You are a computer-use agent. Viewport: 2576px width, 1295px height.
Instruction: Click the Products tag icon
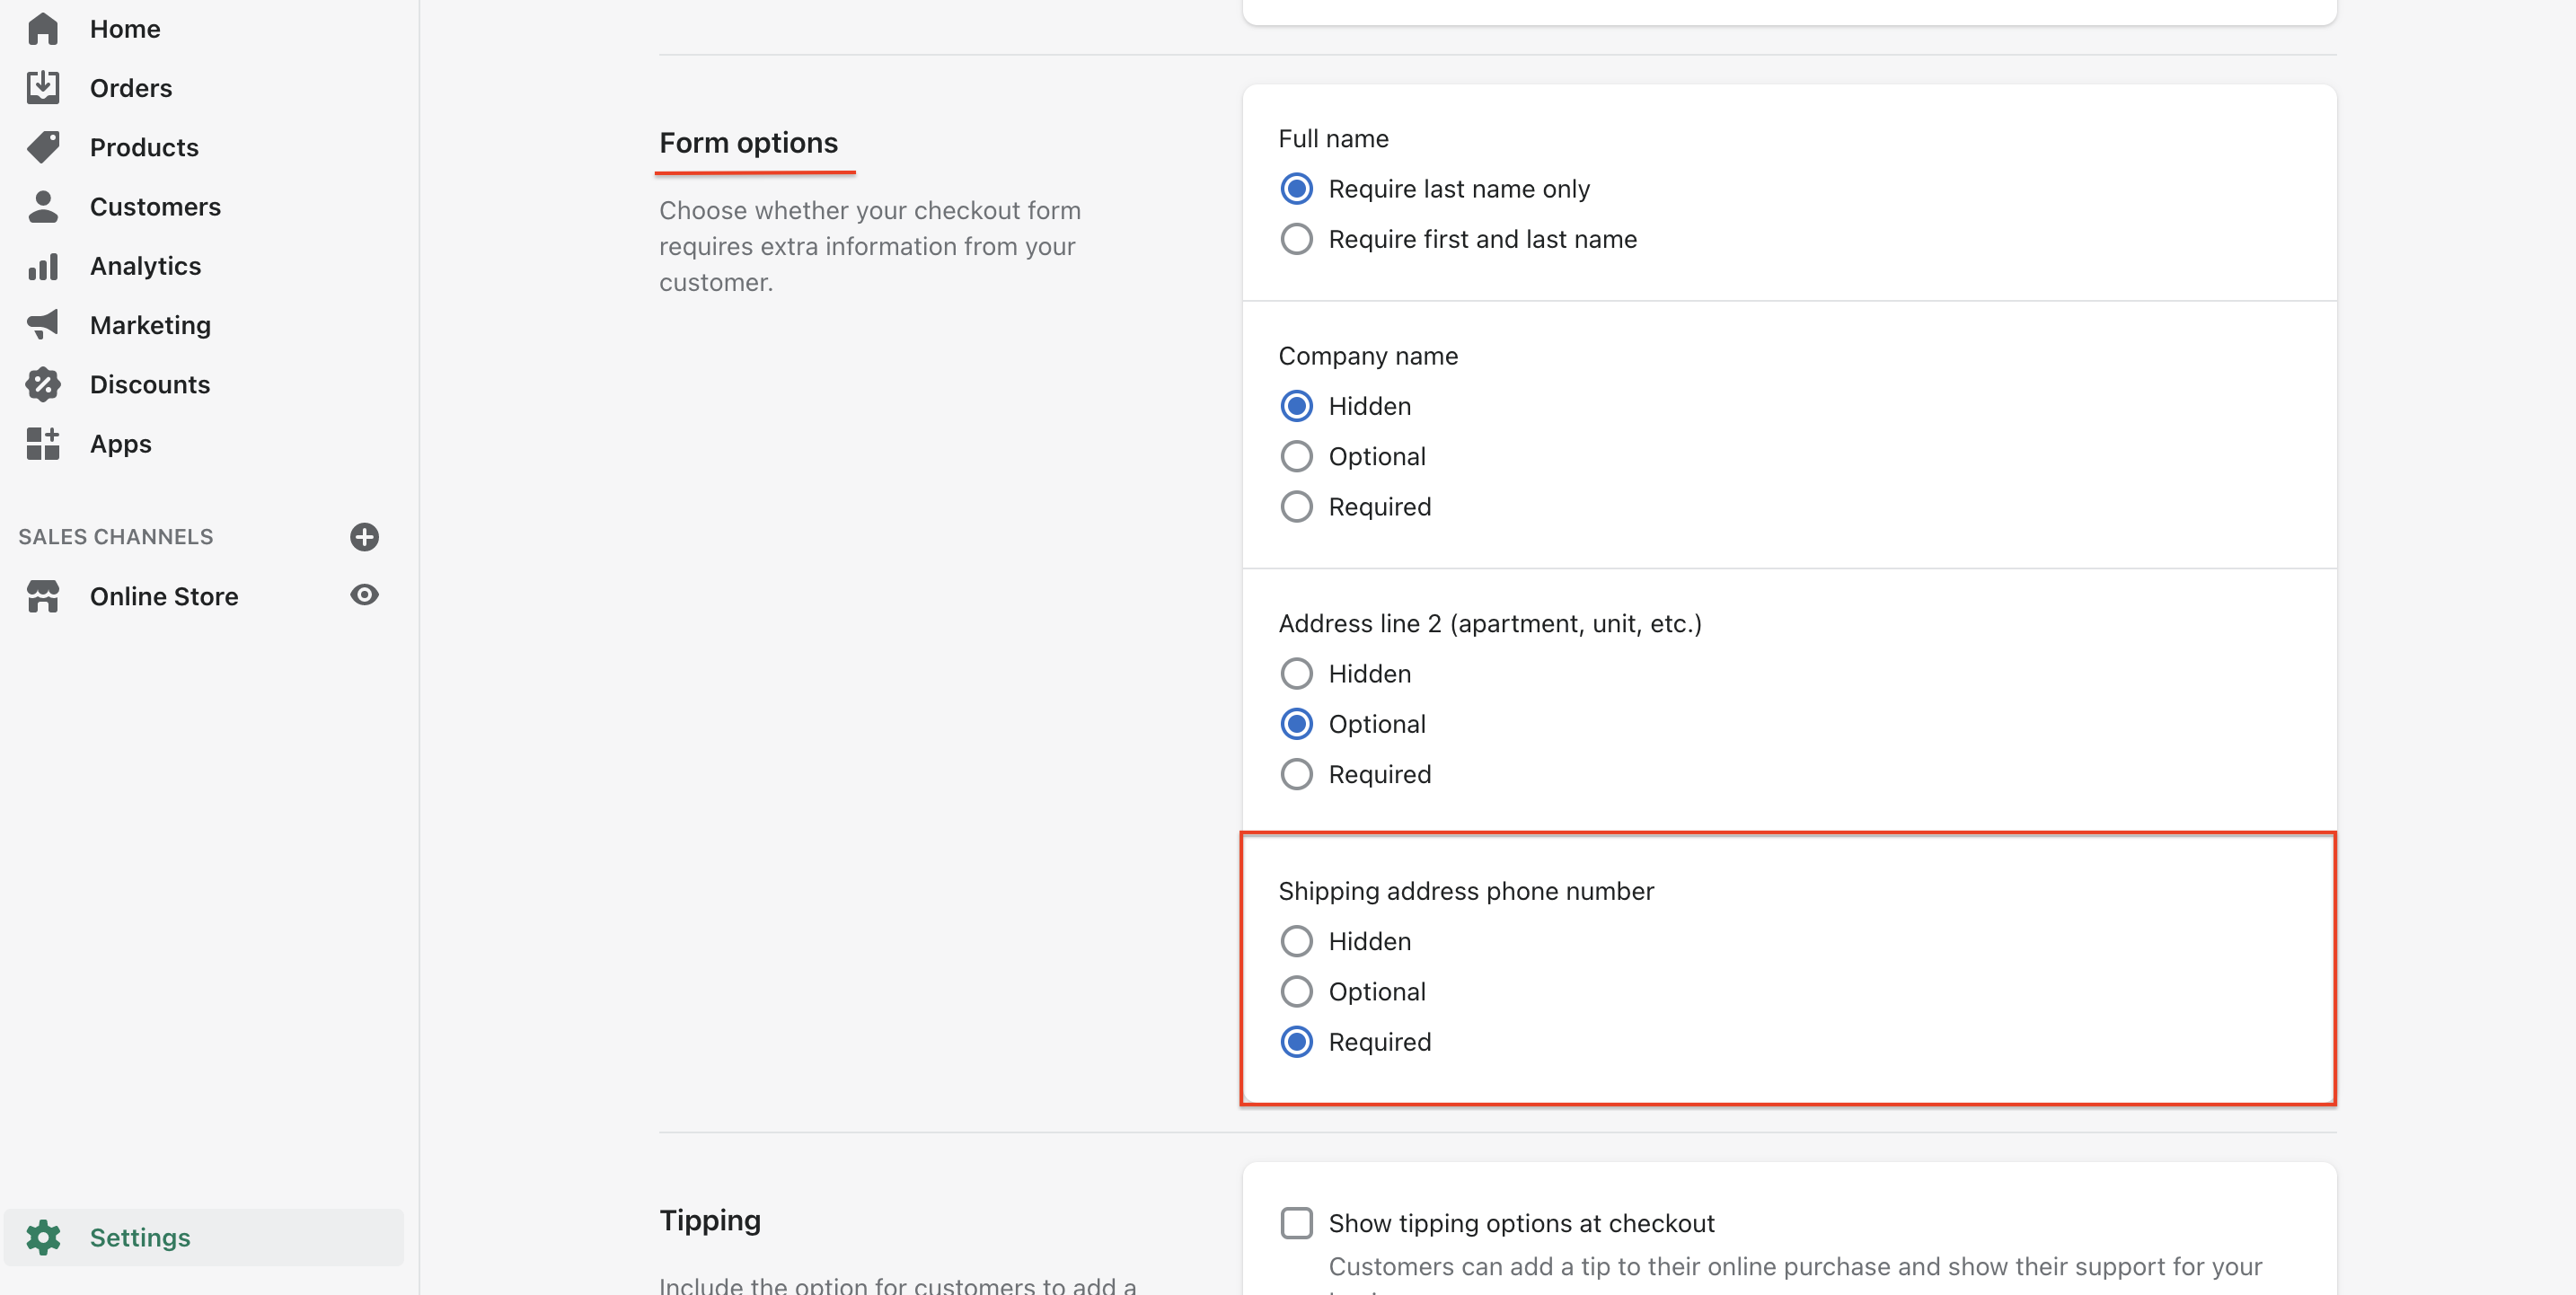tap(43, 147)
